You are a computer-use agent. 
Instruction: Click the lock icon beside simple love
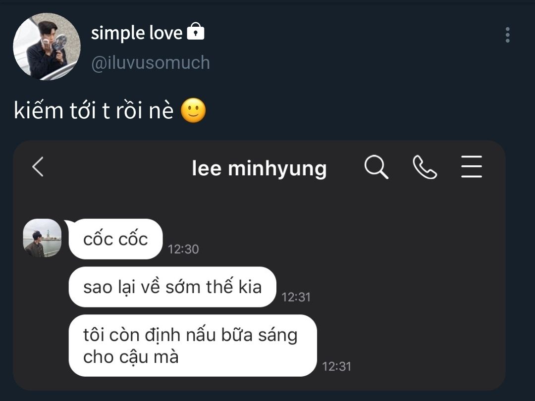click(196, 32)
